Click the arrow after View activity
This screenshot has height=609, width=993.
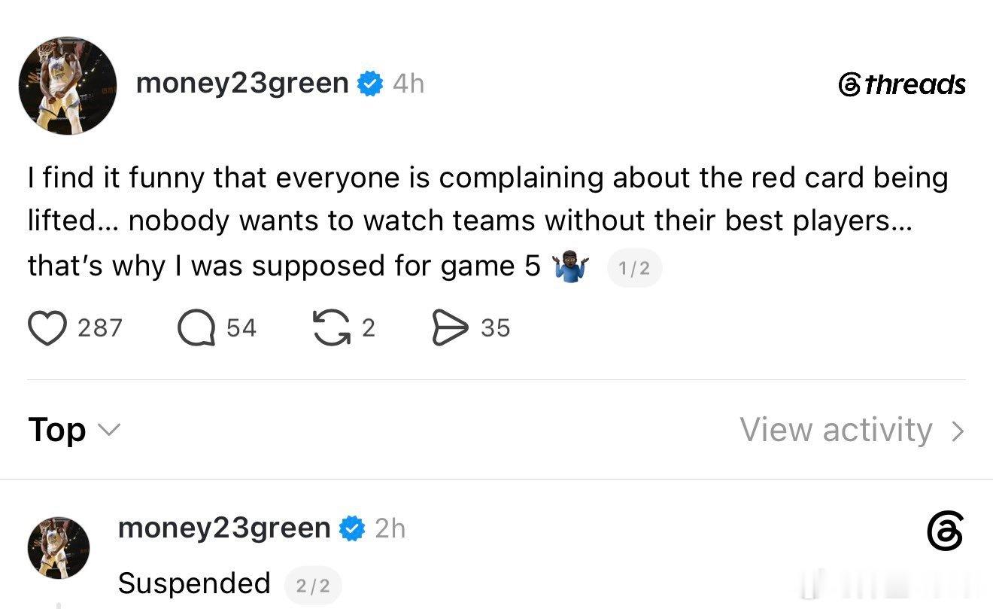(x=957, y=431)
